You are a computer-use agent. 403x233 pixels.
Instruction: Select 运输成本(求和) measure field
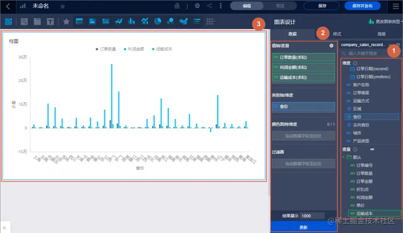pos(304,77)
